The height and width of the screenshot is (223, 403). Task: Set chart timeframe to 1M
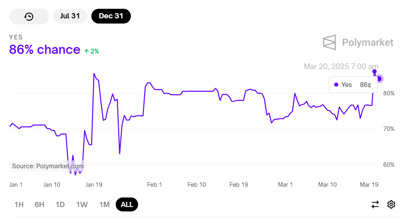[x=104, y=205]
